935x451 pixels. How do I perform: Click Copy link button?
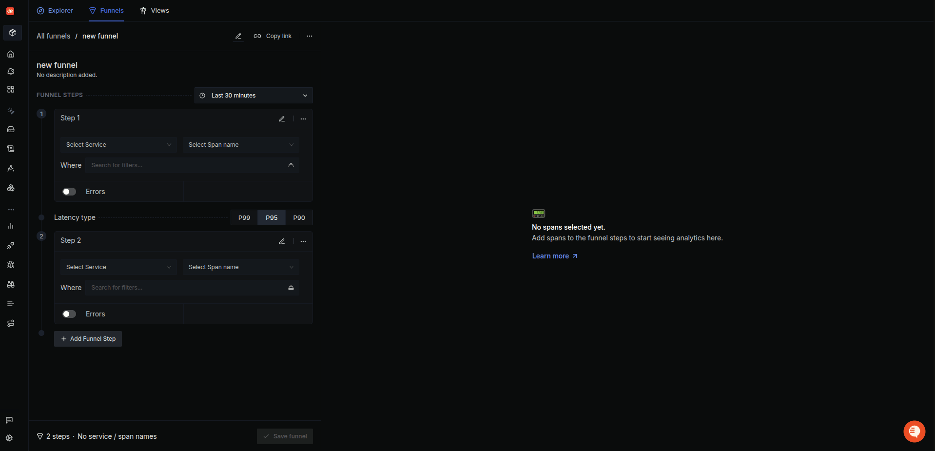(x=273, y=36)
